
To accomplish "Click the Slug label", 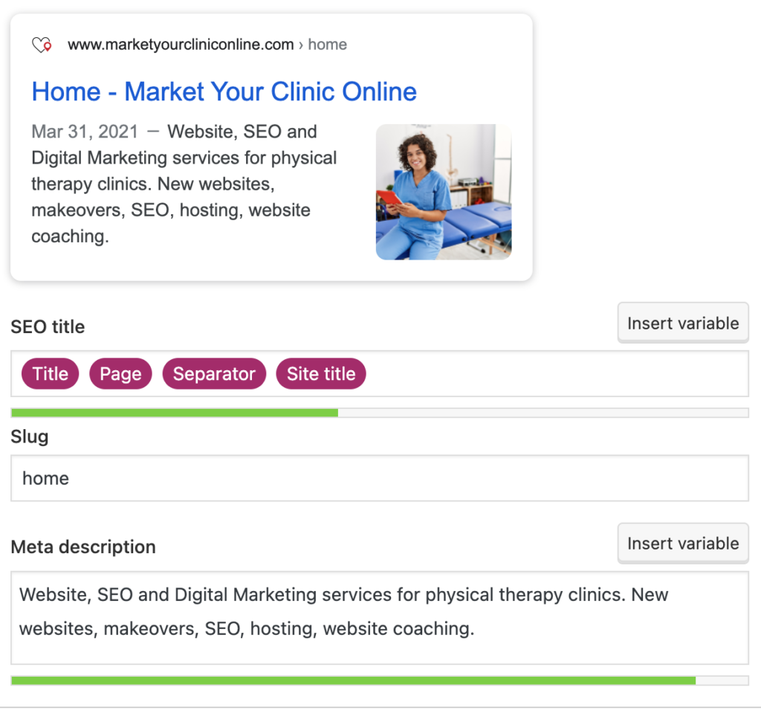I will [x=30, y=436].
